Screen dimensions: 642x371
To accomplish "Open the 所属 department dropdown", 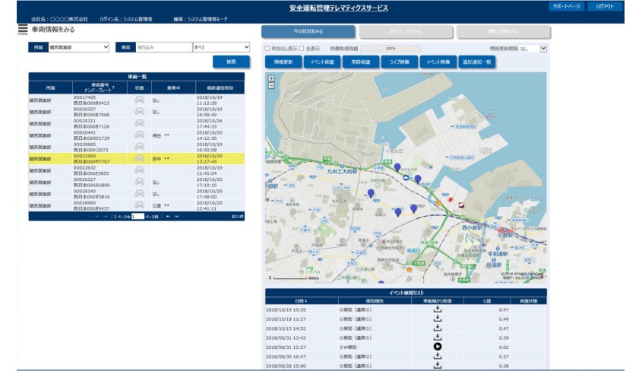I will point(78,47).
